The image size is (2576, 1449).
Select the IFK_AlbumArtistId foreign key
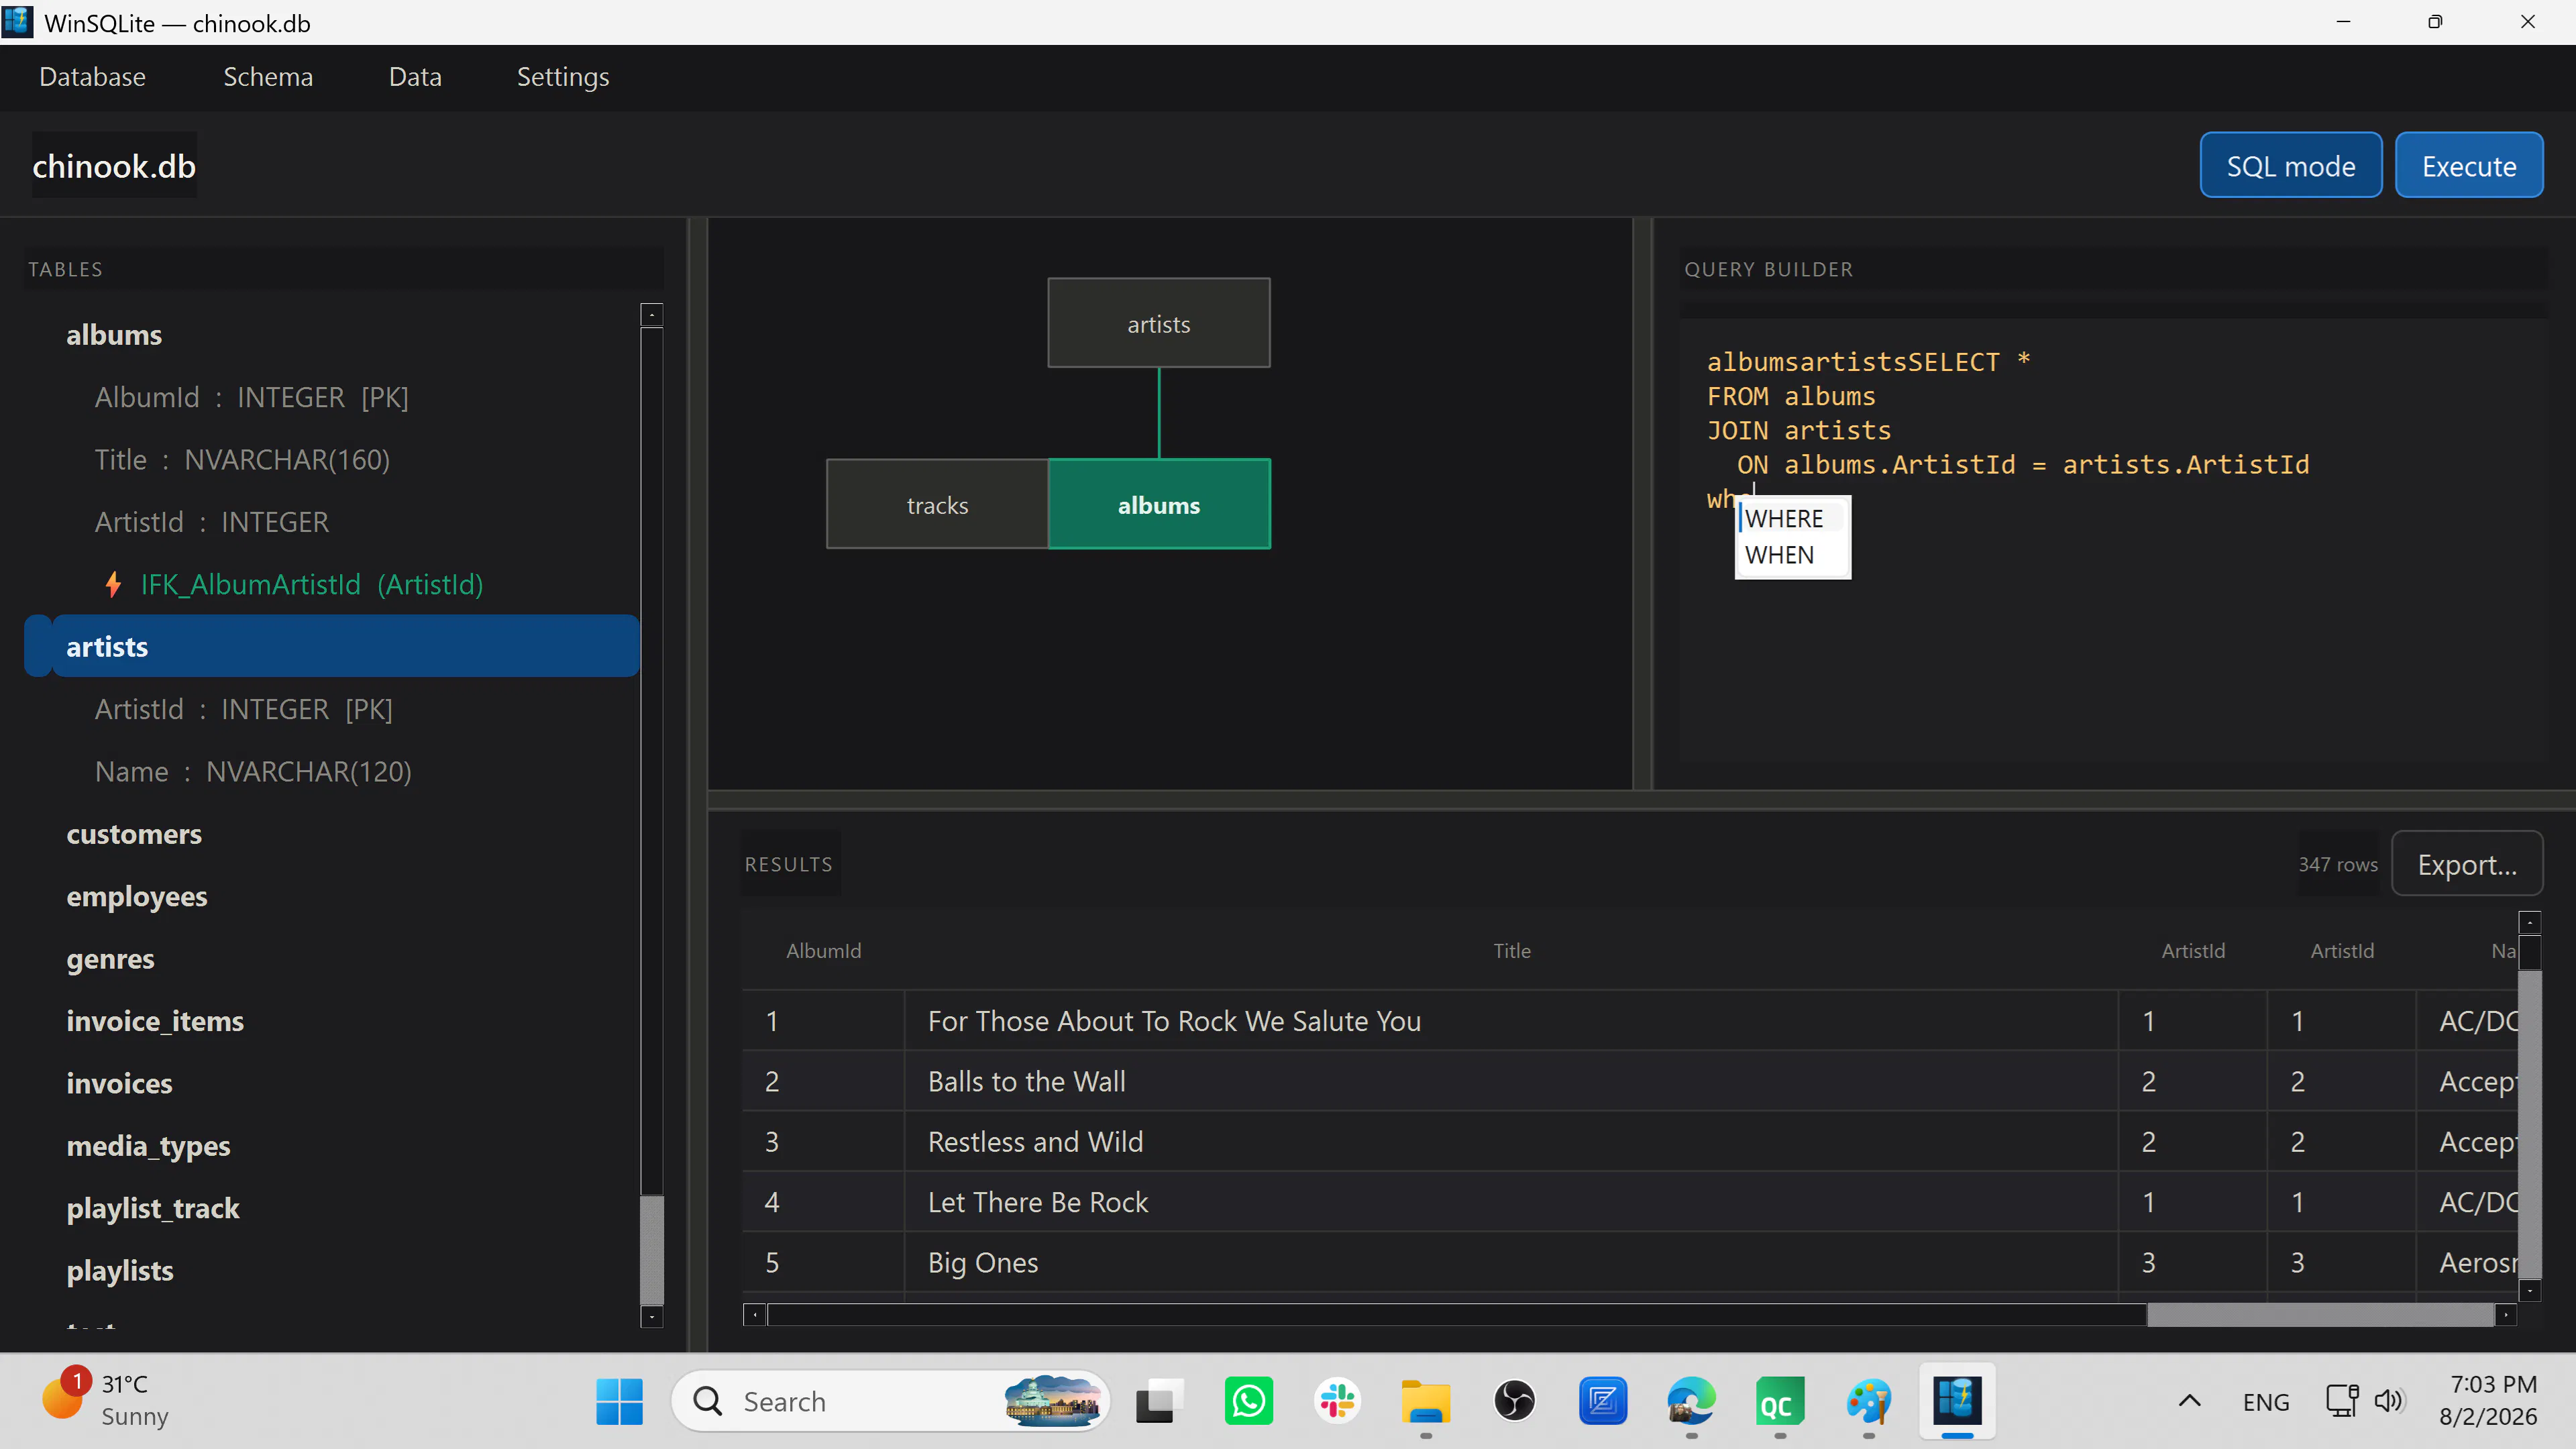[311, 584]
